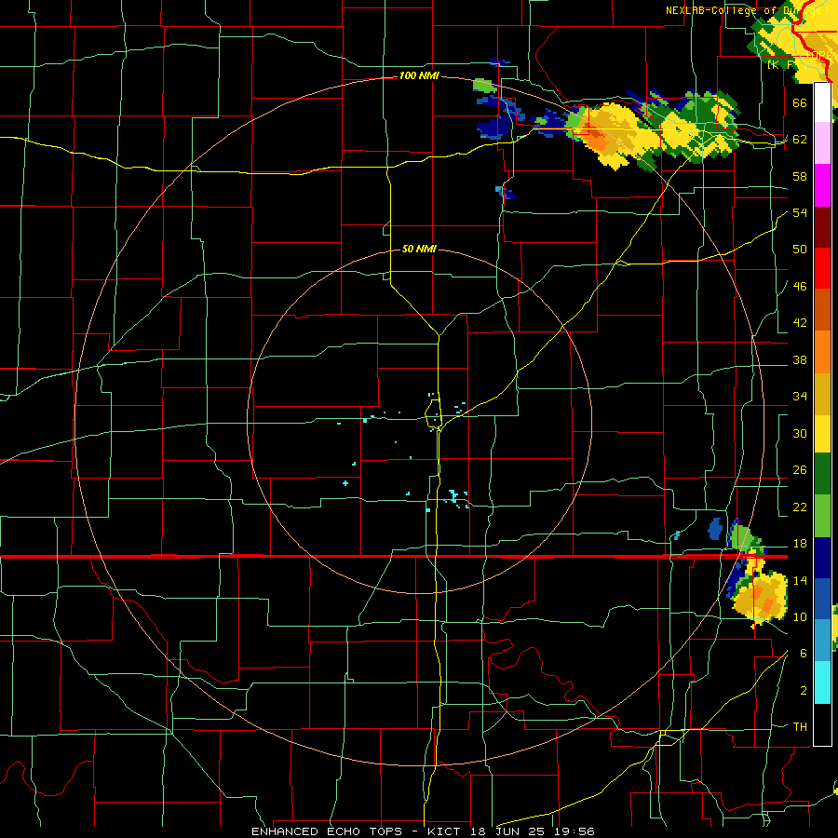Click the legend value "26"

pos(800,470)
